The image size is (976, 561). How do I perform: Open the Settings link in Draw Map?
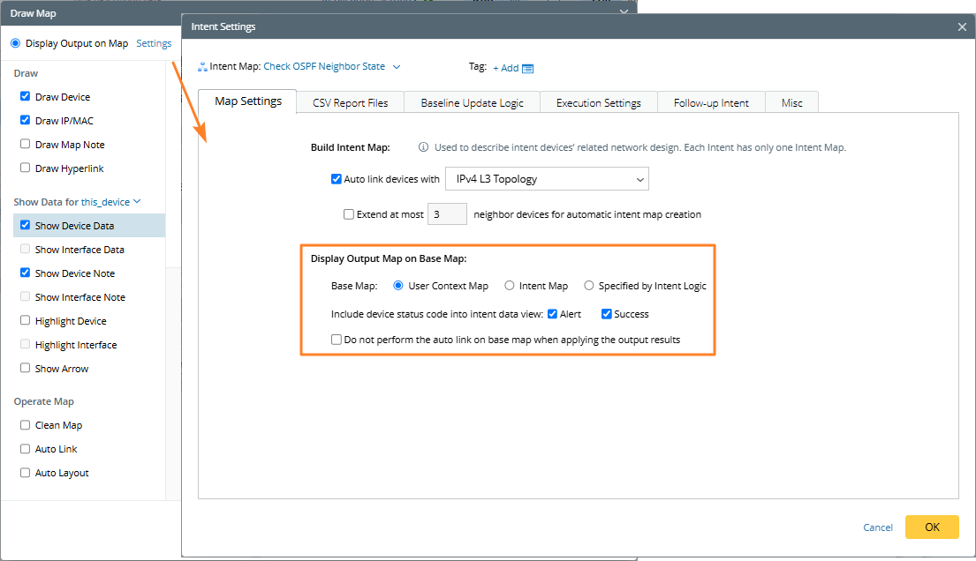pyautogui.click(x=154, y=43)
